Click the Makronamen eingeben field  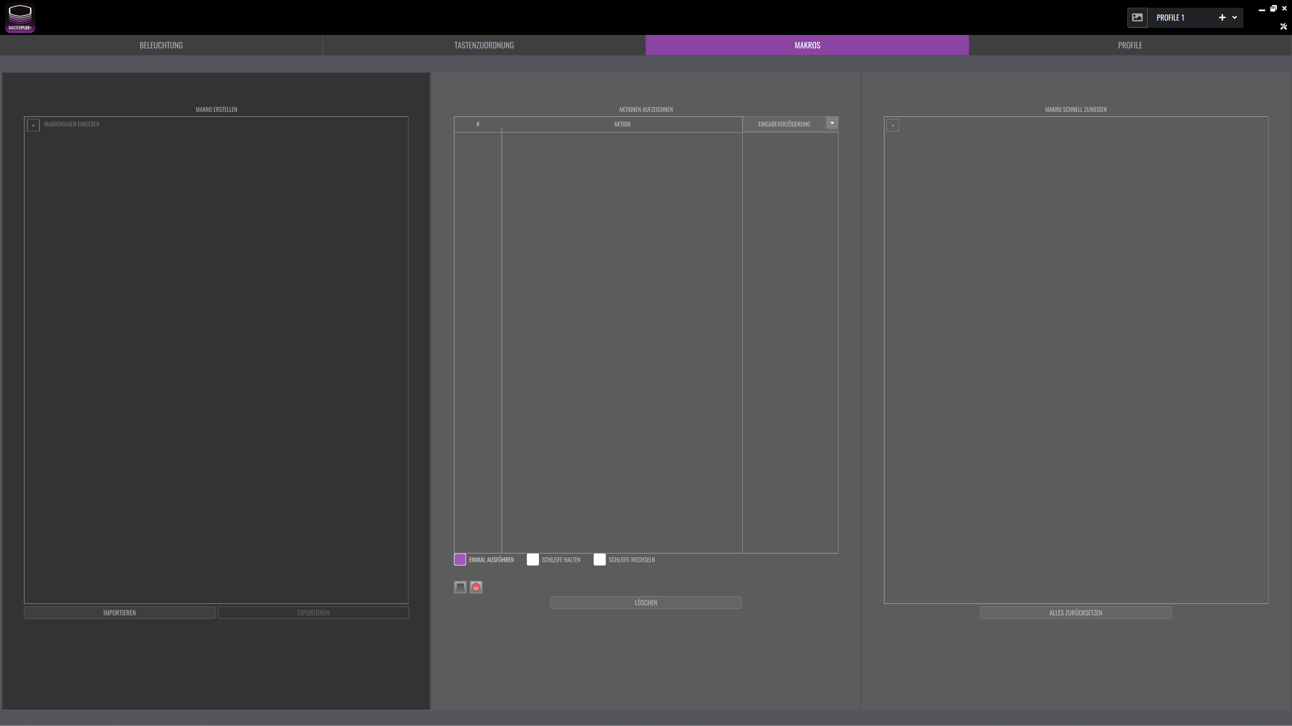[x=72, y=124]
